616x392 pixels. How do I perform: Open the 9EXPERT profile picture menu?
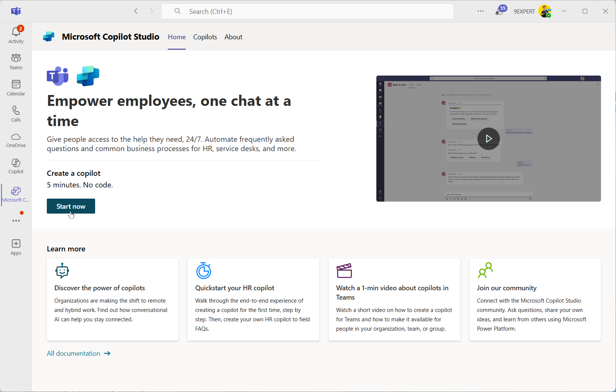tap(545, 11)
